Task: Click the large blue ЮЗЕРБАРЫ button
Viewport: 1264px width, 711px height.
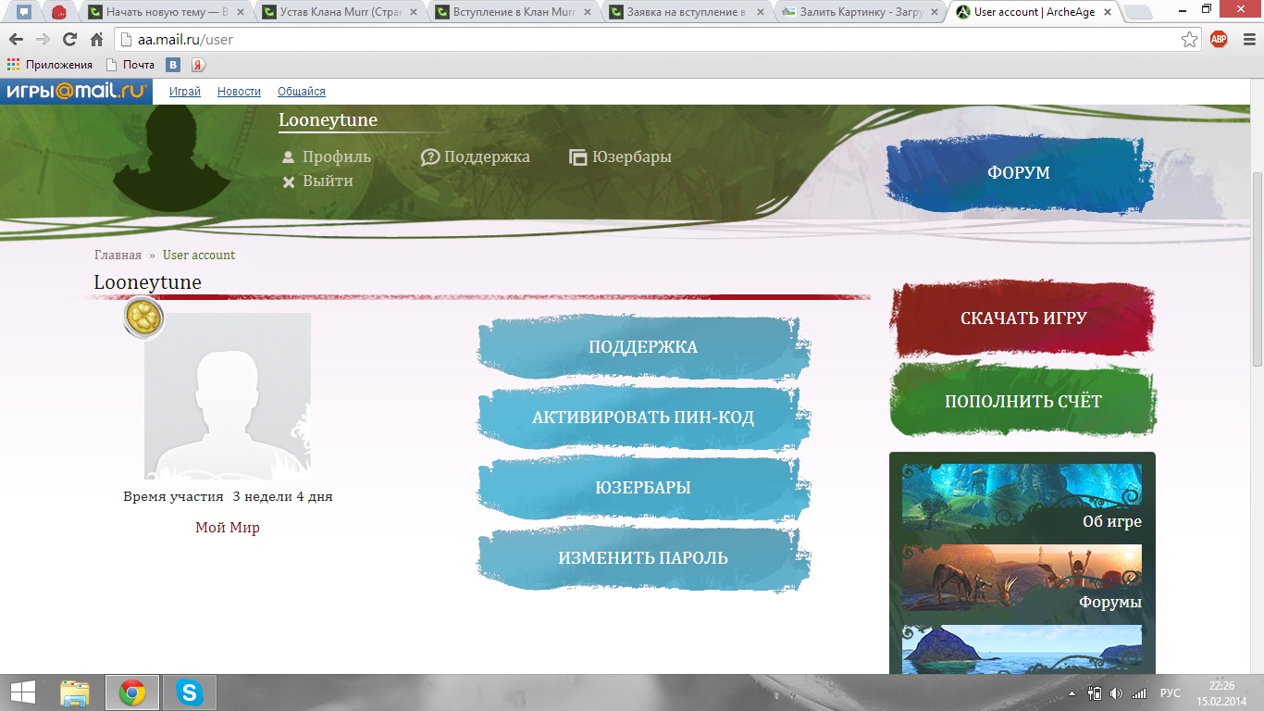Action: point(643,488)
